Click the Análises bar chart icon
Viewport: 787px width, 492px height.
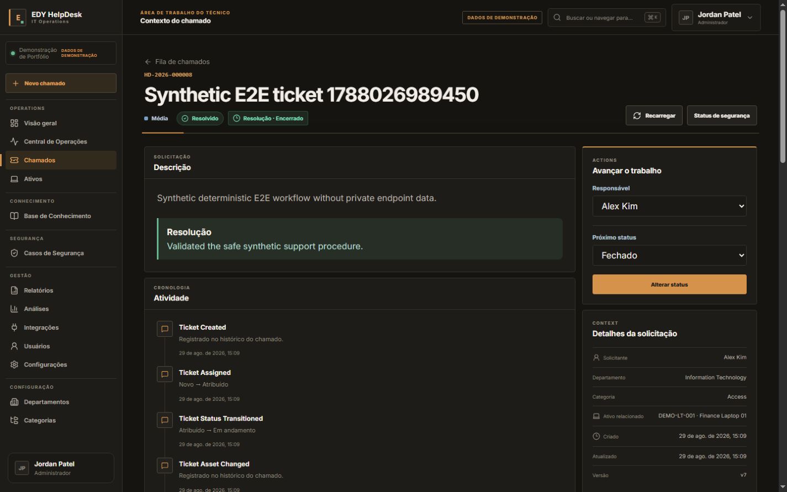[14, 309]
